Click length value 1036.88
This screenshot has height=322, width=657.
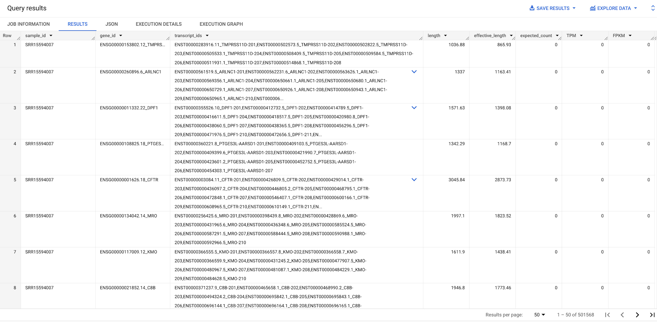pyautogui.click(x=457, y=45)
